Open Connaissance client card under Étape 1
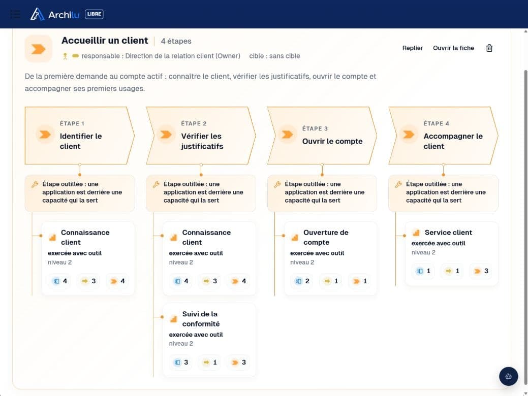This screenshot has width=528, height=396. (x=88, y=258)
